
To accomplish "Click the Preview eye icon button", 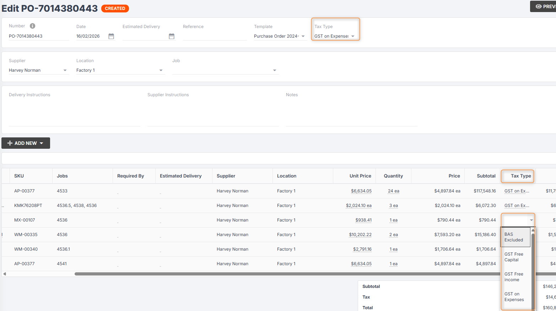I will click(x=543, y=6).
